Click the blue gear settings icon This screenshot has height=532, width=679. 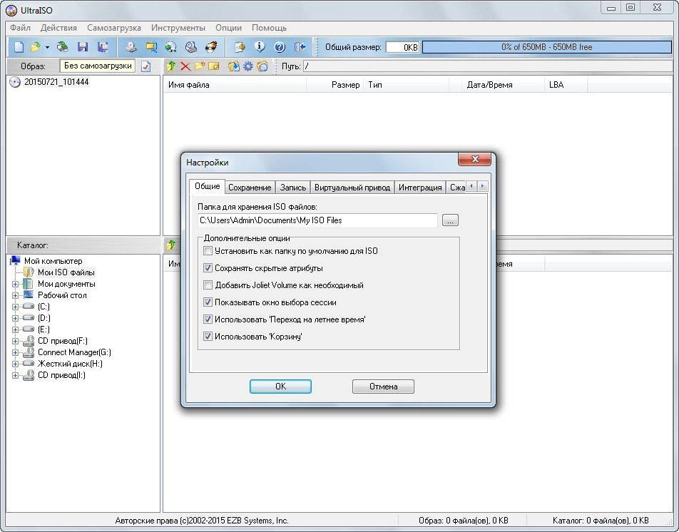[x=248, y=66]
